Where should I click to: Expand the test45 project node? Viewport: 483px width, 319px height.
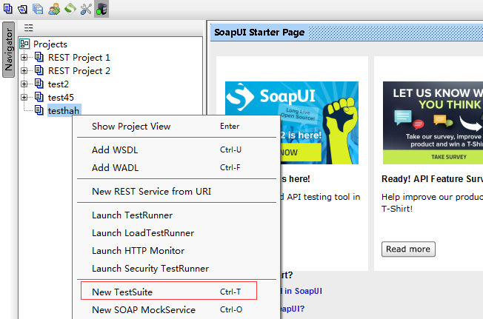point(24,97)
